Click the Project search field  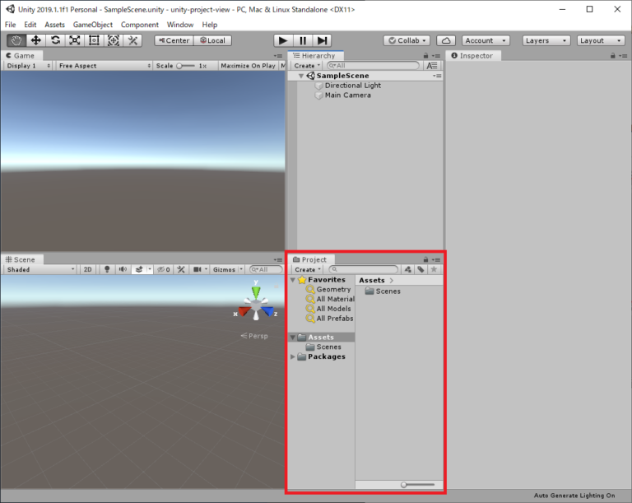(x=364, y=269)
